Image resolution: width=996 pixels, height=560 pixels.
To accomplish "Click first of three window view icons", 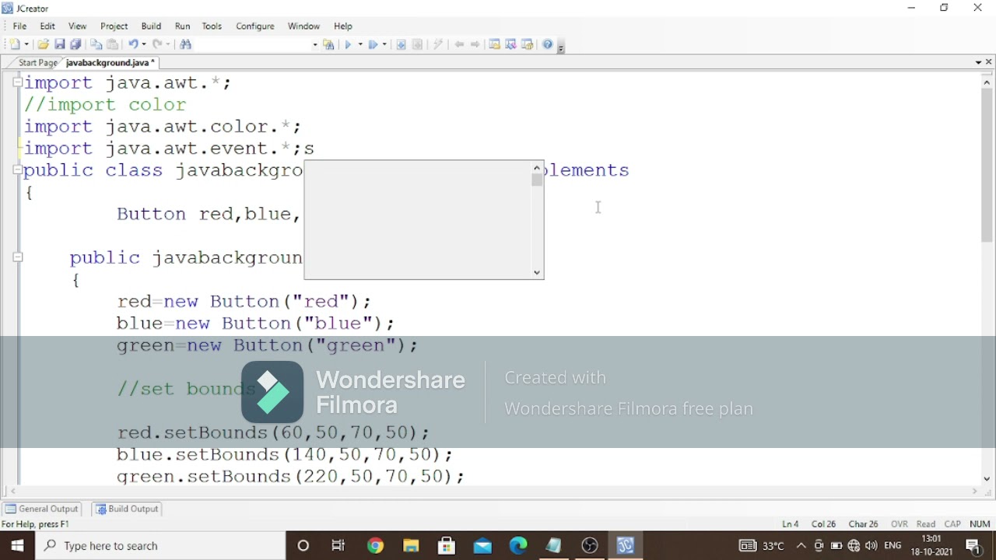I will [495, 44].
